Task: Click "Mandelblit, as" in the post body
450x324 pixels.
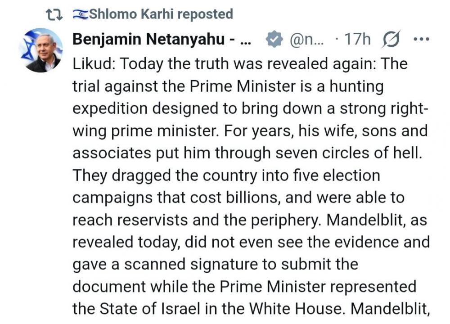Action: coord(377,220)
